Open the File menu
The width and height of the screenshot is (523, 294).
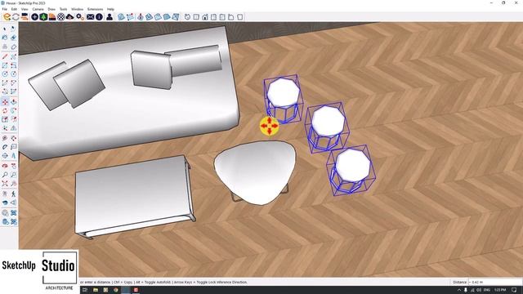tap(5, 9)
